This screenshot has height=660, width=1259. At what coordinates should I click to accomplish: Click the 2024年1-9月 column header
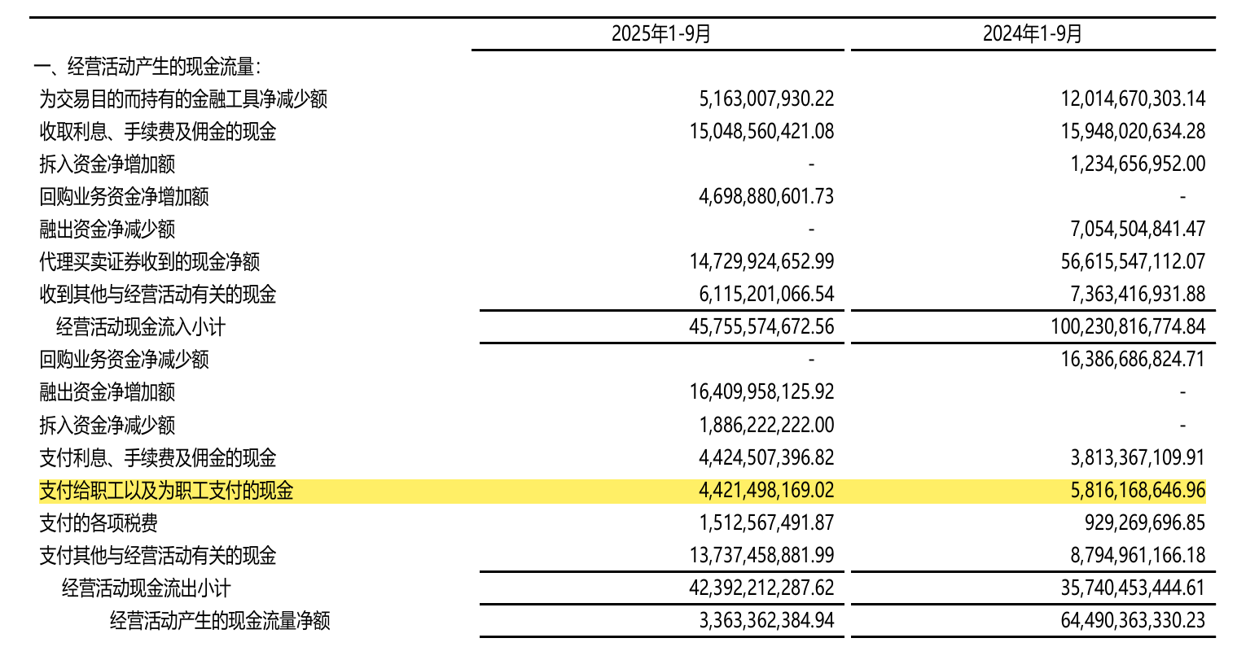point(1033,33)
